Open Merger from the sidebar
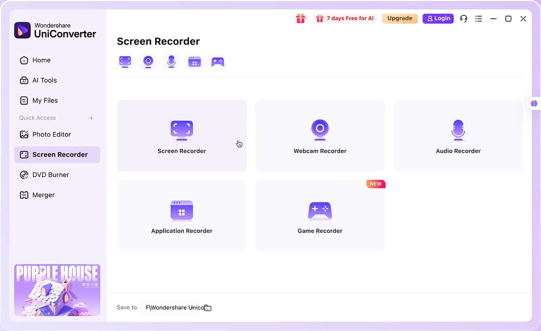Screen dimensions: 541x331 coord(57,195)
